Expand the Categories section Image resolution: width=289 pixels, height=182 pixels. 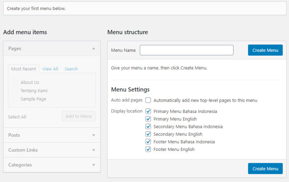click(52, 165)
